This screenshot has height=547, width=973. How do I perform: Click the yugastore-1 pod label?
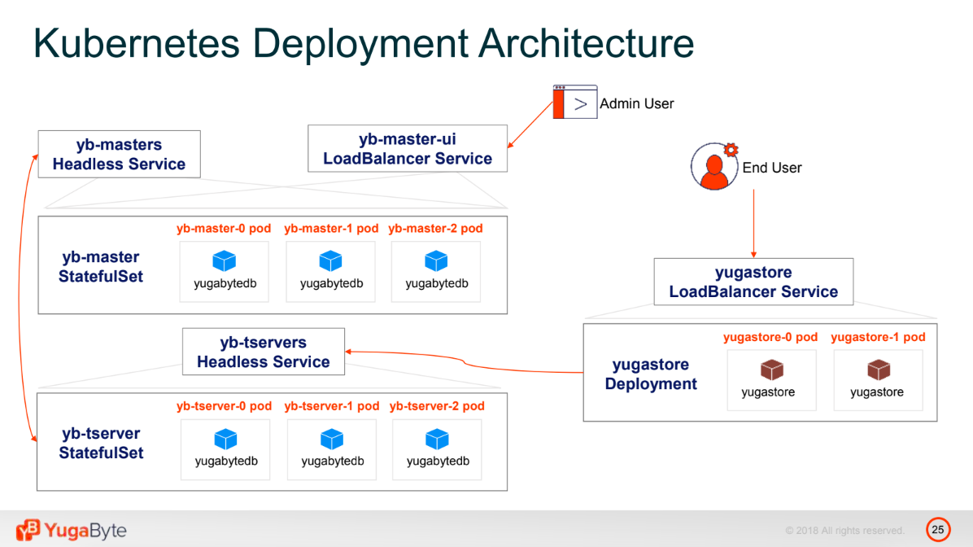878,337
